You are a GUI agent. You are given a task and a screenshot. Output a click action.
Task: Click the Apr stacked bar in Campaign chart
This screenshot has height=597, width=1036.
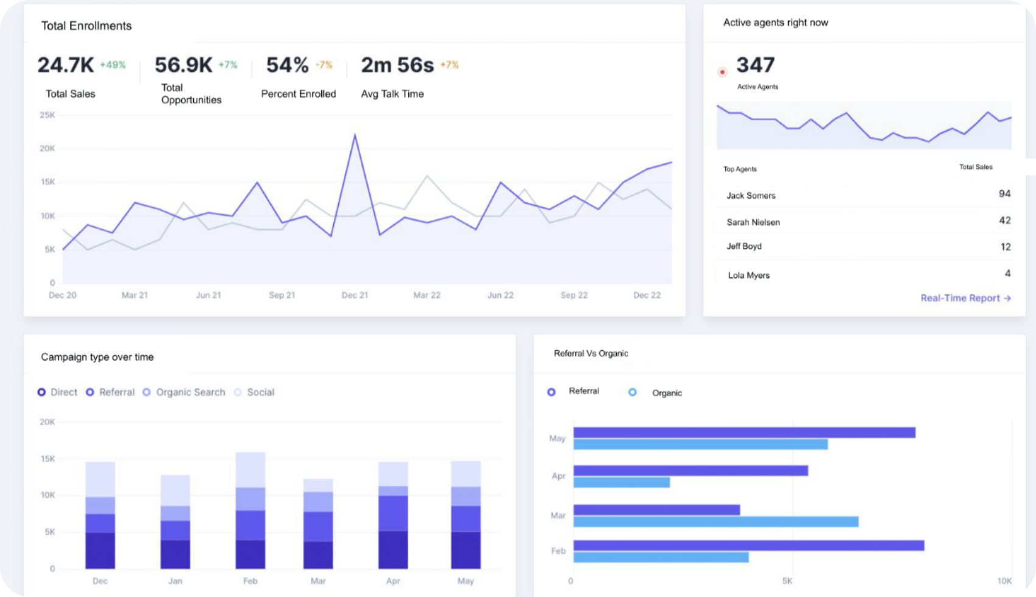point(393,515)
